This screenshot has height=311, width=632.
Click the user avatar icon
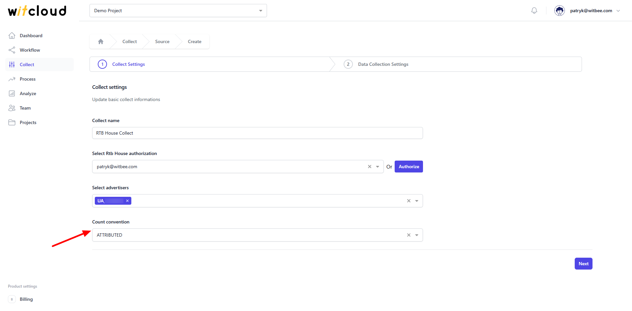pos(560,11)
